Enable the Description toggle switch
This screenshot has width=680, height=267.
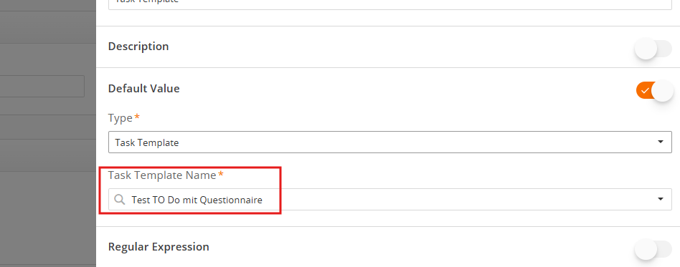pyautogui.click(x=653, y=49)
